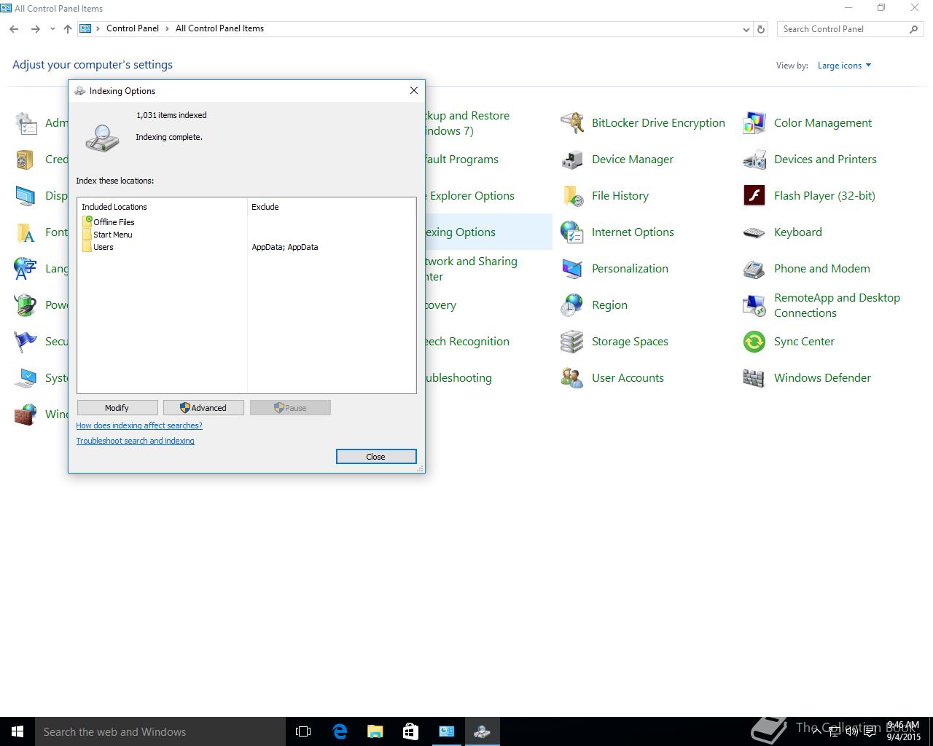Open BitLocker Drive Encryption icon
Screen dimensions: 933x746
coord(572,123)
